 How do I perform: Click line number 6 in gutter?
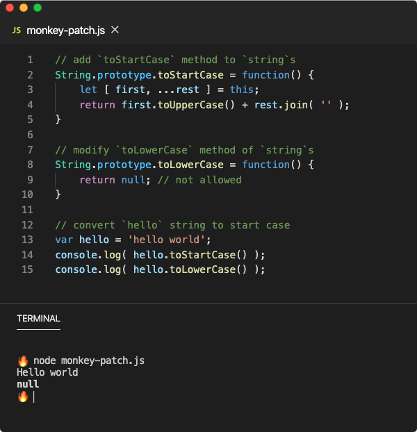click(x=30, y=135)
